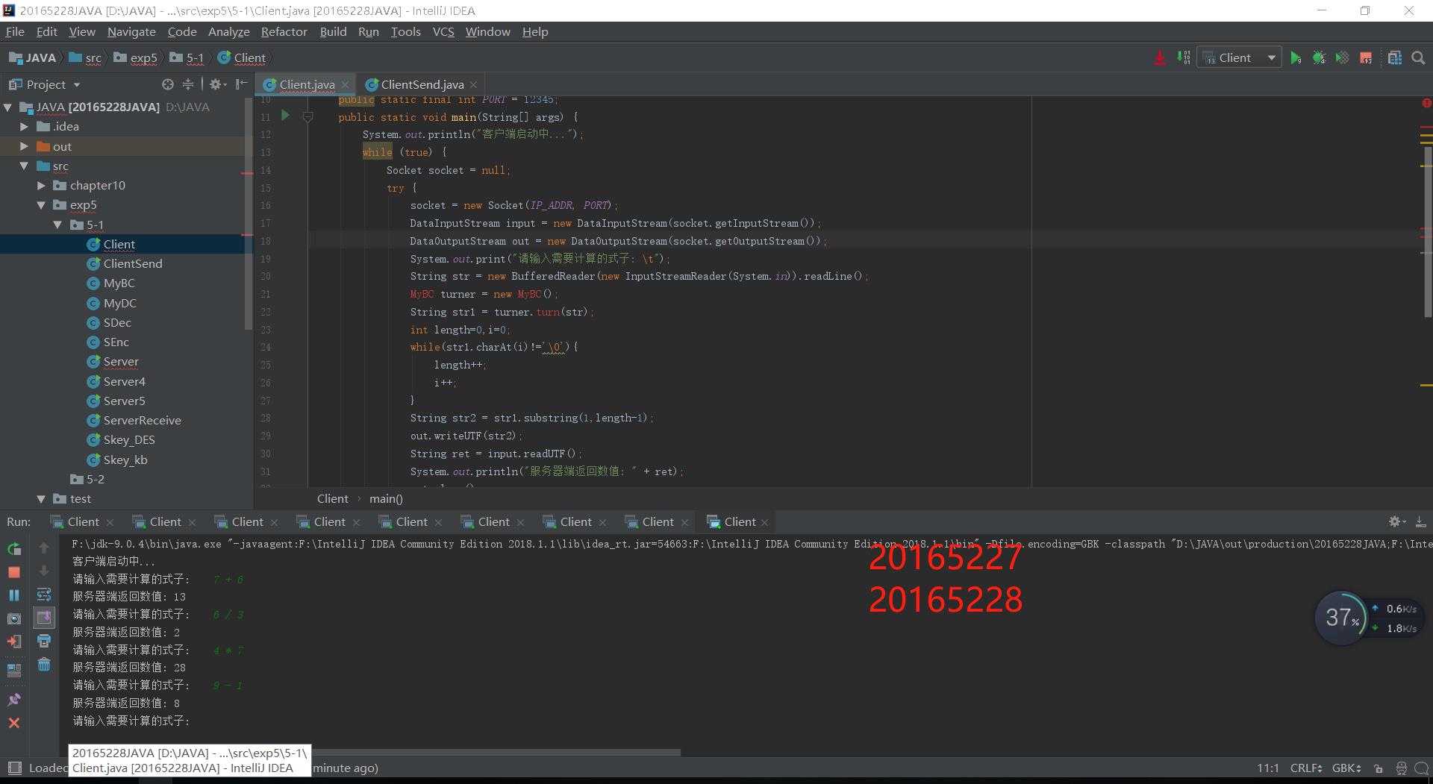Image resolution: width=1433 pixels, height=784 pixels.
Task: Pin the Run tab with pushpin icon
Action: 14,699
